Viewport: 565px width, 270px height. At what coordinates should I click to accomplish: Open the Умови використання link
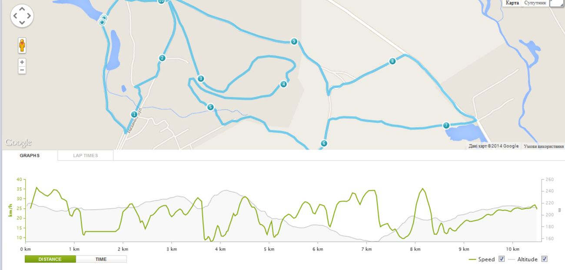(x=544, y=146)
